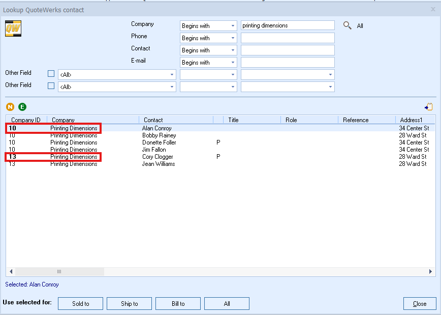The width and height of the screenshot is (441, 315).
Task: Open the Company 'Begins with' dropdown
Action: [x=208, y=25]
